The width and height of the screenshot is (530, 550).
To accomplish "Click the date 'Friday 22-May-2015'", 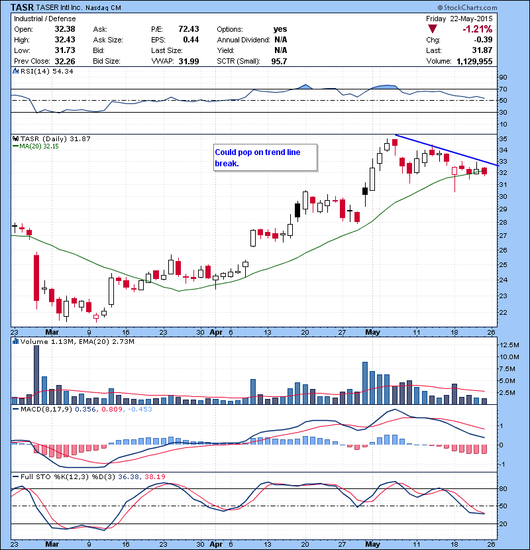I will (459, 19).
